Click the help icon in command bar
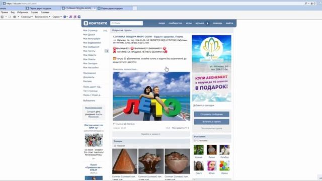 coord(65,17)
